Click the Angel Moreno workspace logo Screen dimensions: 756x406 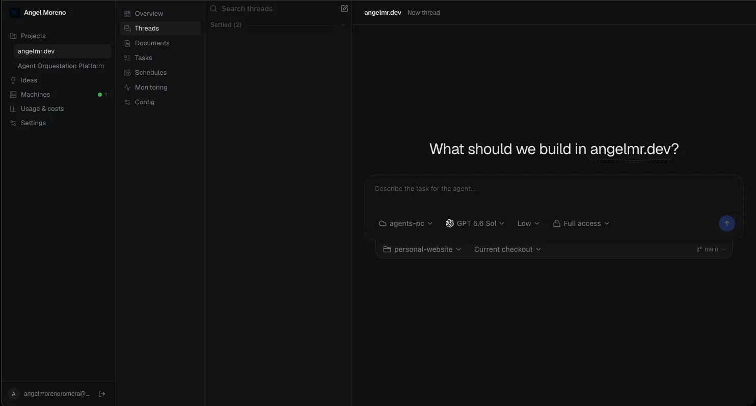click(x=15, y=13)
